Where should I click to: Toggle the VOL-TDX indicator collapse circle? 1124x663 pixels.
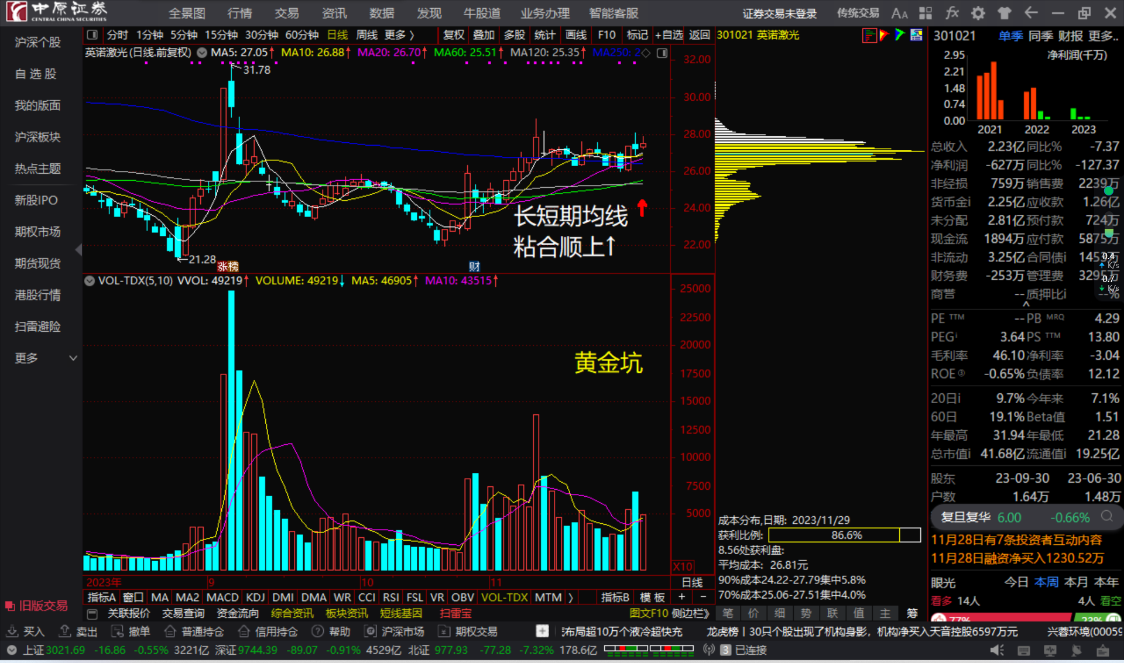tap(90, 281)
